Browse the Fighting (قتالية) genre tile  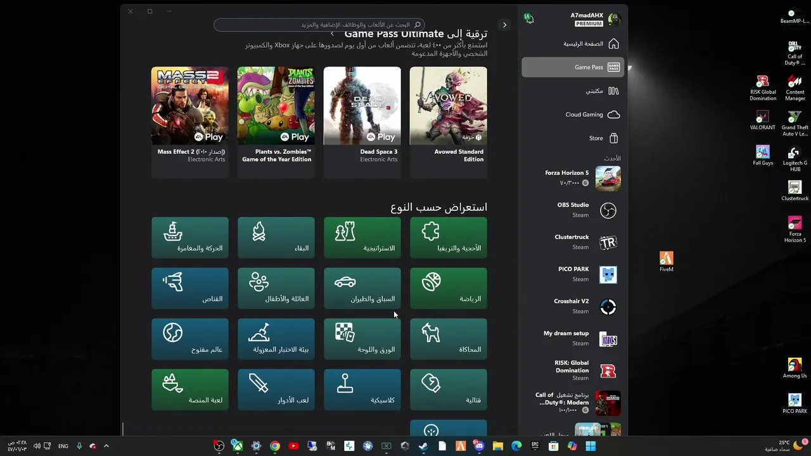tap(449, 389)
